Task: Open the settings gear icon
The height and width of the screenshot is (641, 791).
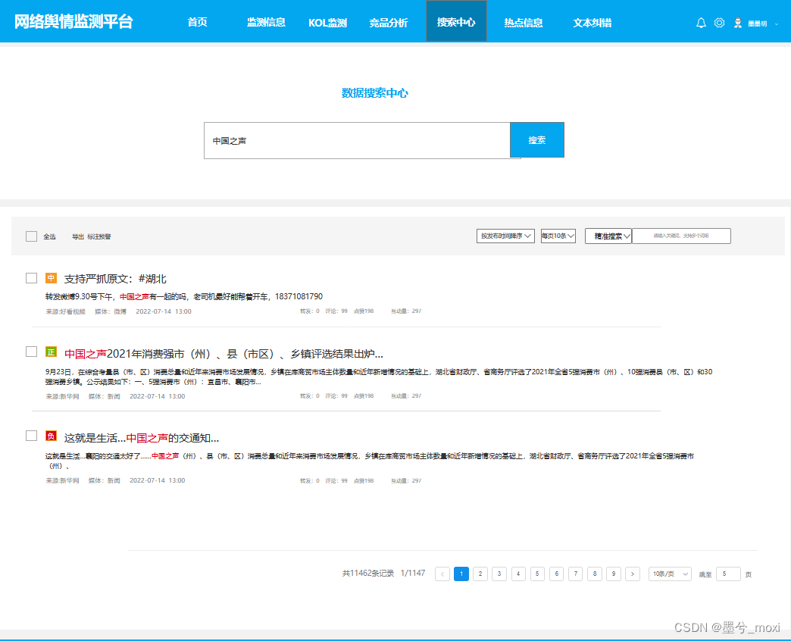Action: click(x=719, y=23)
